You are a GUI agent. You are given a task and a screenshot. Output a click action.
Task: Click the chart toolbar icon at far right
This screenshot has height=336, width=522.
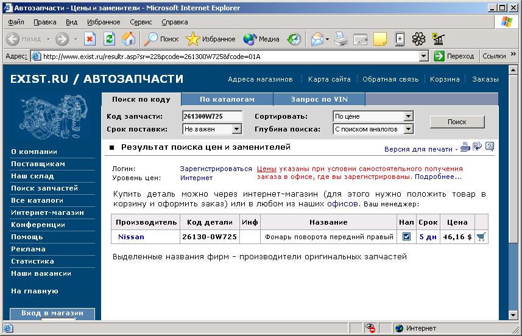click(x=438, y=39)
